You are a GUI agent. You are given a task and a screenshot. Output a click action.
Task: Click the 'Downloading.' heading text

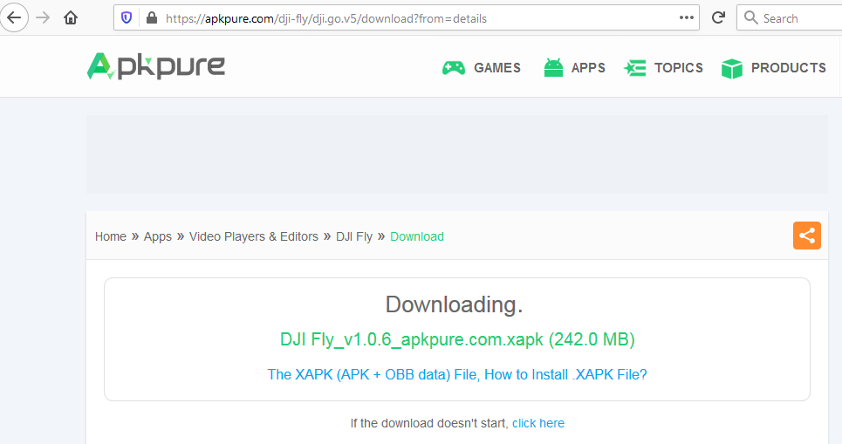pyautogui.click(x=455, y=304)
